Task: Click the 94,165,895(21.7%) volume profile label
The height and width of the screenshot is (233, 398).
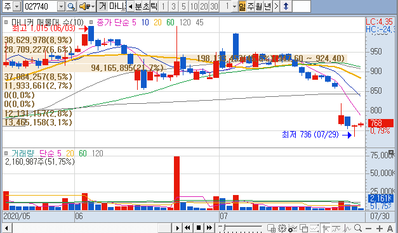Action: 127,68
